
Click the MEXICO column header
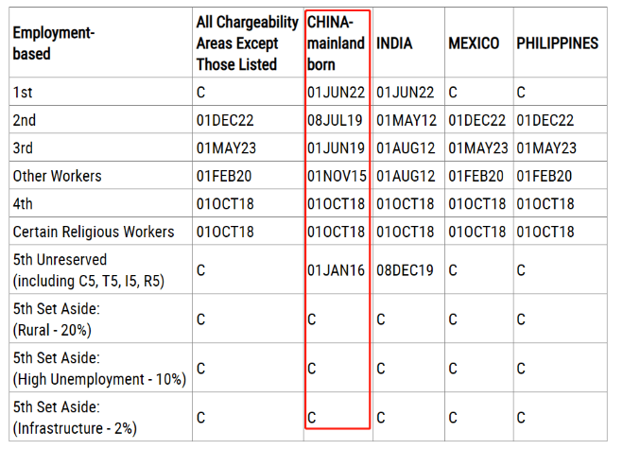click(474, 43)
